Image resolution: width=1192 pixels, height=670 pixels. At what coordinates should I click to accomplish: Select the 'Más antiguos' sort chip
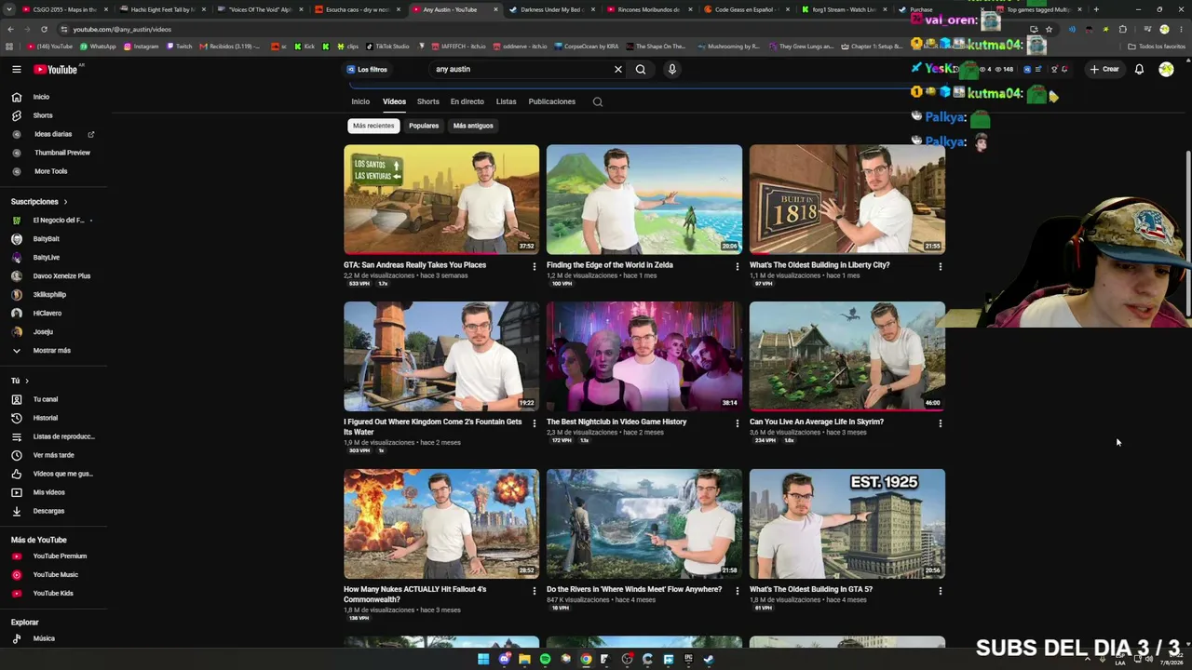click(473, 126)
